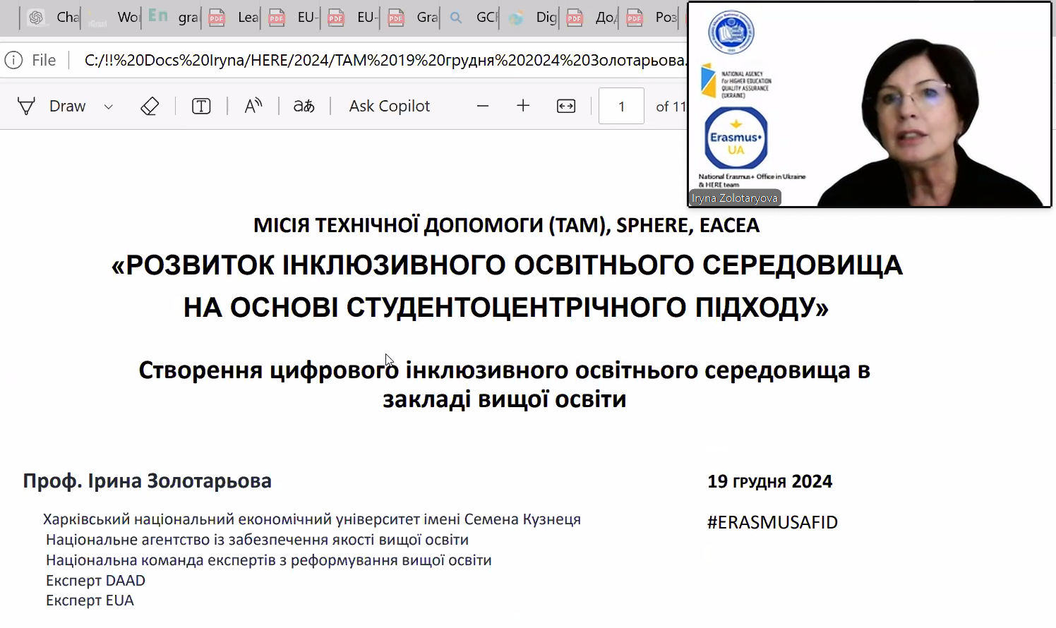1056x628 pixels.
Task: Open the Translate tool
Action: [304, 106]
